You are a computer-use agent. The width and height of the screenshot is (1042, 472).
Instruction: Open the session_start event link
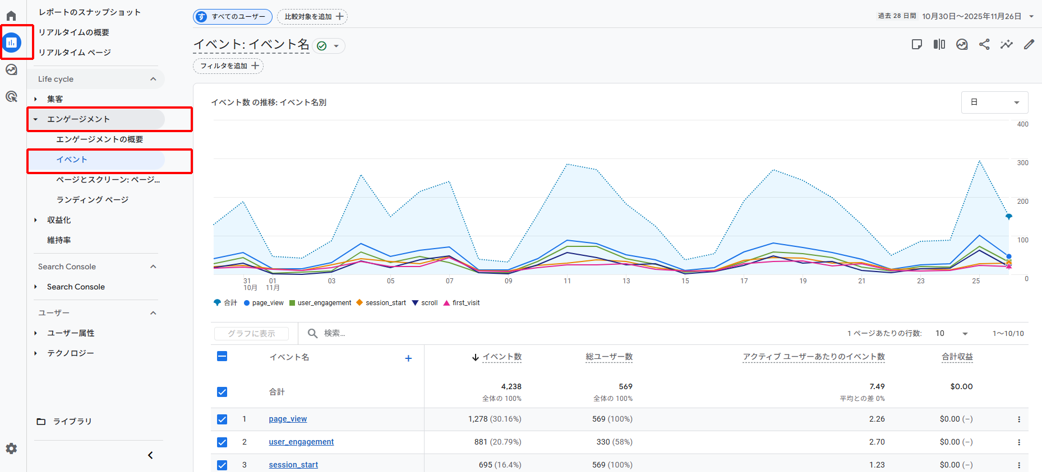293,465
